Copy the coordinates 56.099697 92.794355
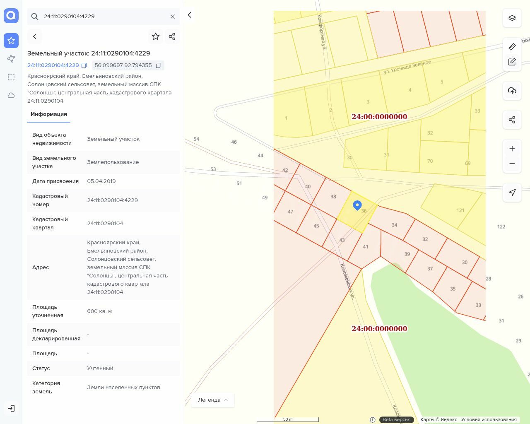Screen dimensions: 530x424 (158, 65)
